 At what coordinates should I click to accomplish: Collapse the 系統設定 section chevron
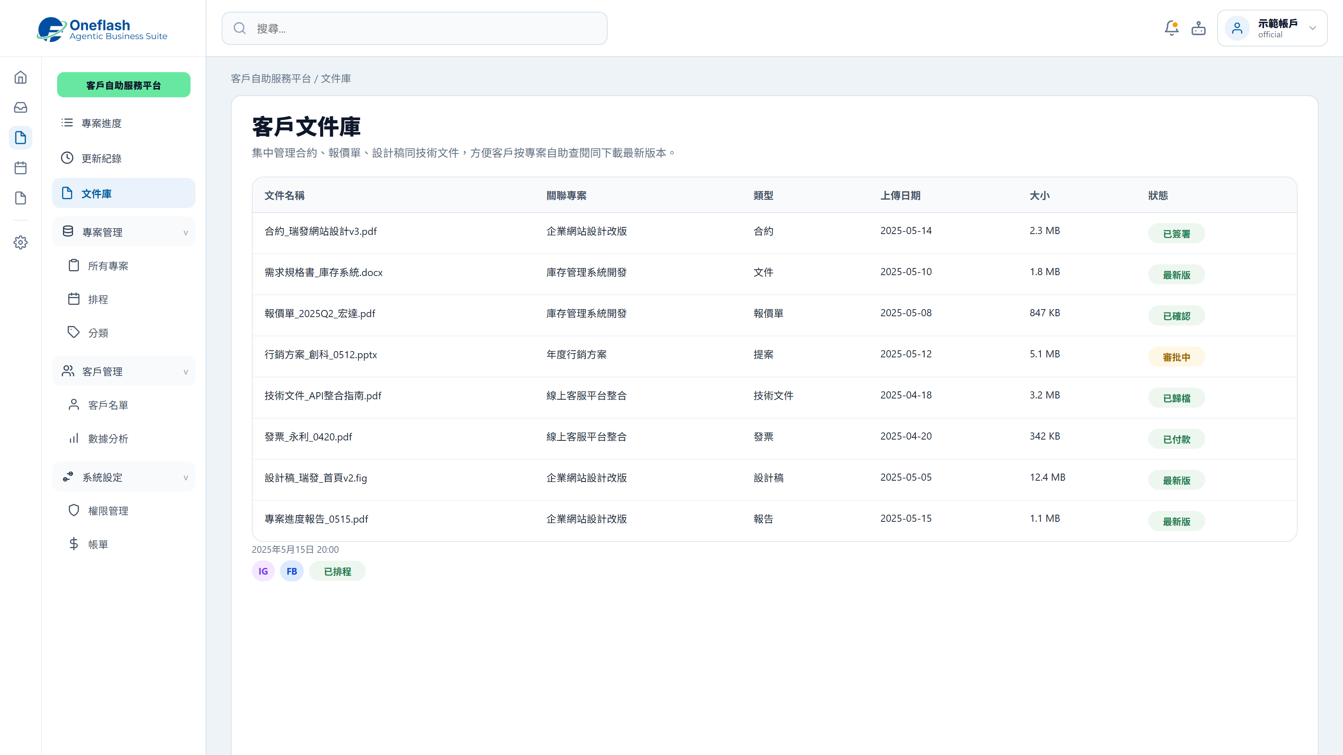[186, 477]
